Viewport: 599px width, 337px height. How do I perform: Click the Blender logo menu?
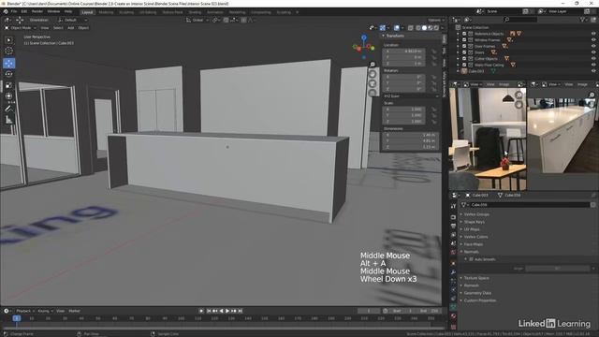click(x=6, y=11)
